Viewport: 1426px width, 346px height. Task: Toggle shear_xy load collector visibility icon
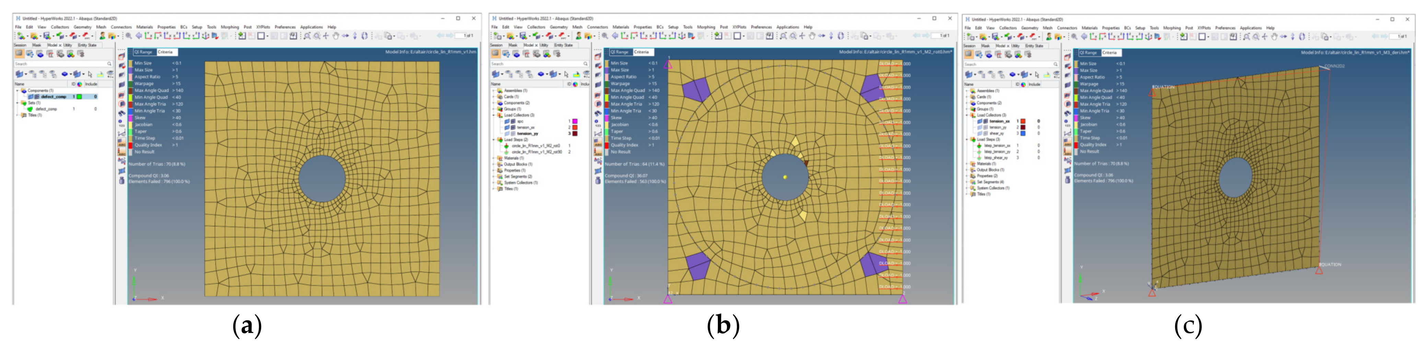[980, 134]
